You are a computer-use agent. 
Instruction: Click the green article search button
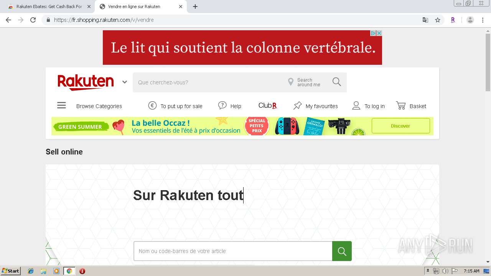tap(342, 251)
